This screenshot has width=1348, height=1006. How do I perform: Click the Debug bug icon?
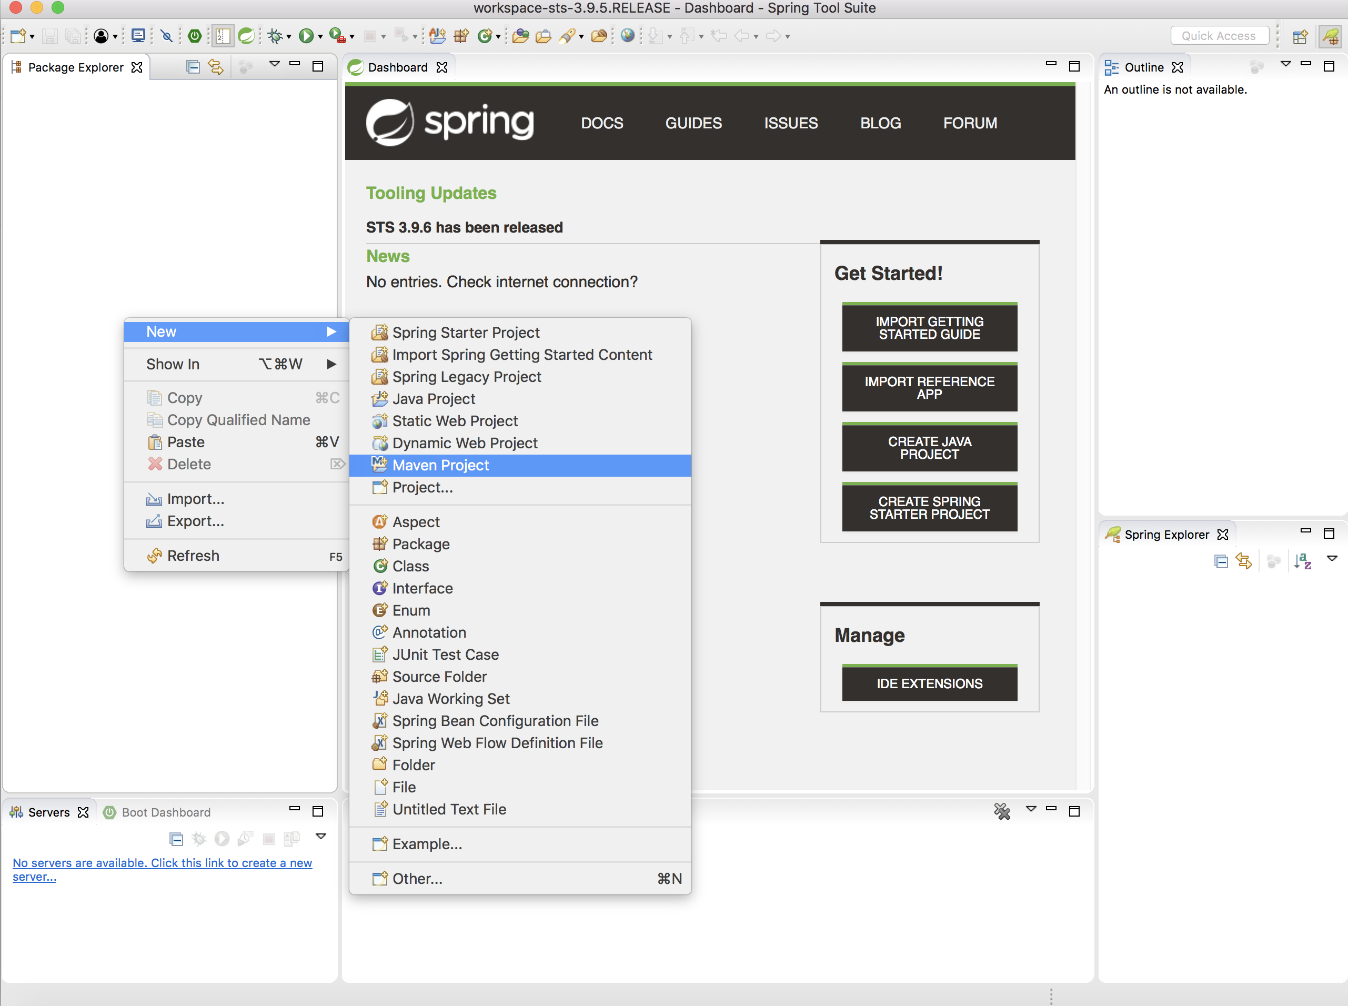pyautogui.click(x=275, y=36)
